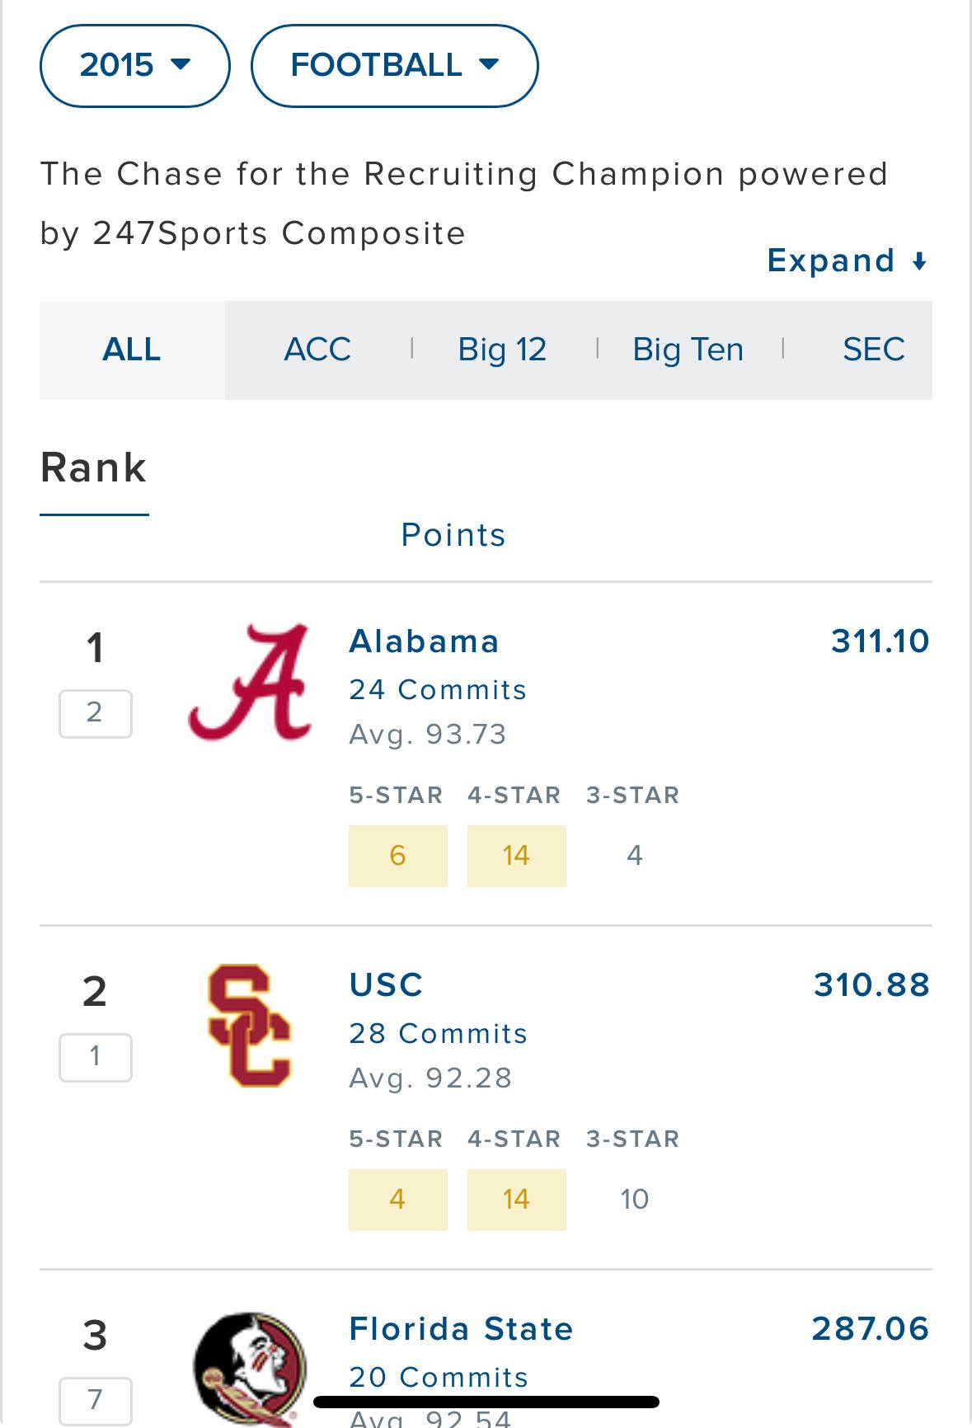This screenshot has height=1428, width=972.
Task: Sort by the Rank column header
Action: tap(93, 468)
